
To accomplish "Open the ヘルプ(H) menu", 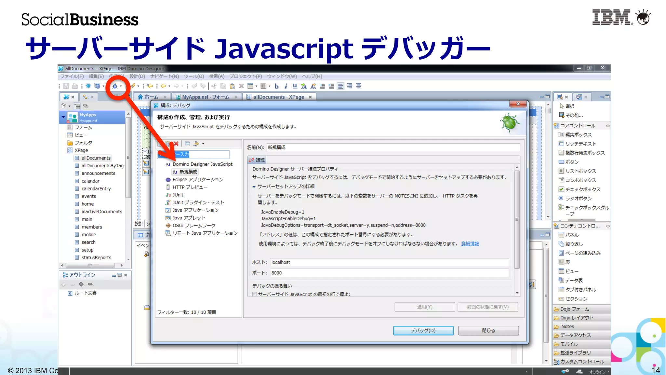I will tap(312, 76).
